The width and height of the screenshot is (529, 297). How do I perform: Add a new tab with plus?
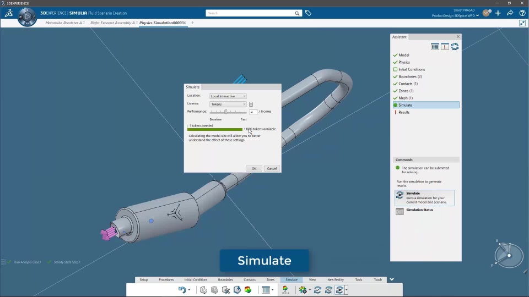click(x=193, y=23)
